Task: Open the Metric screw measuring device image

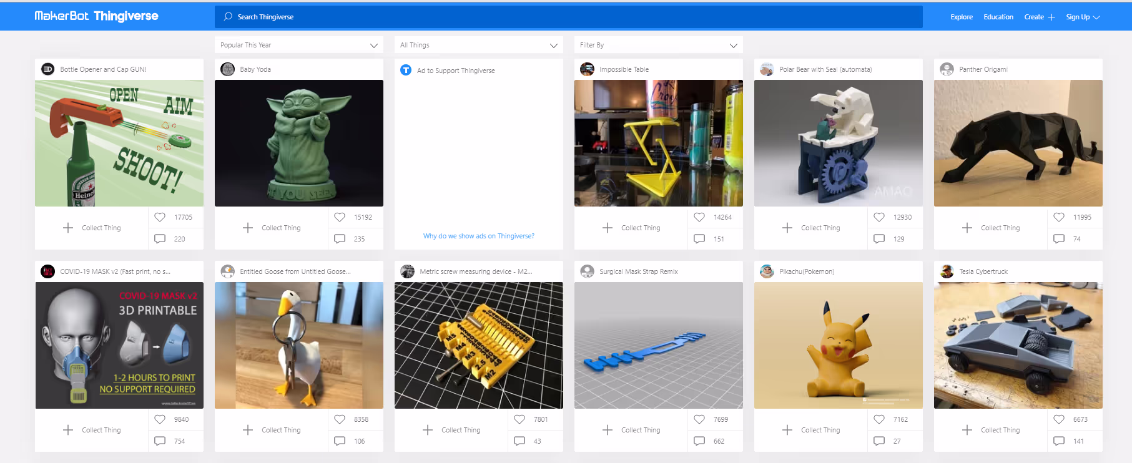Action: (479, 345)
